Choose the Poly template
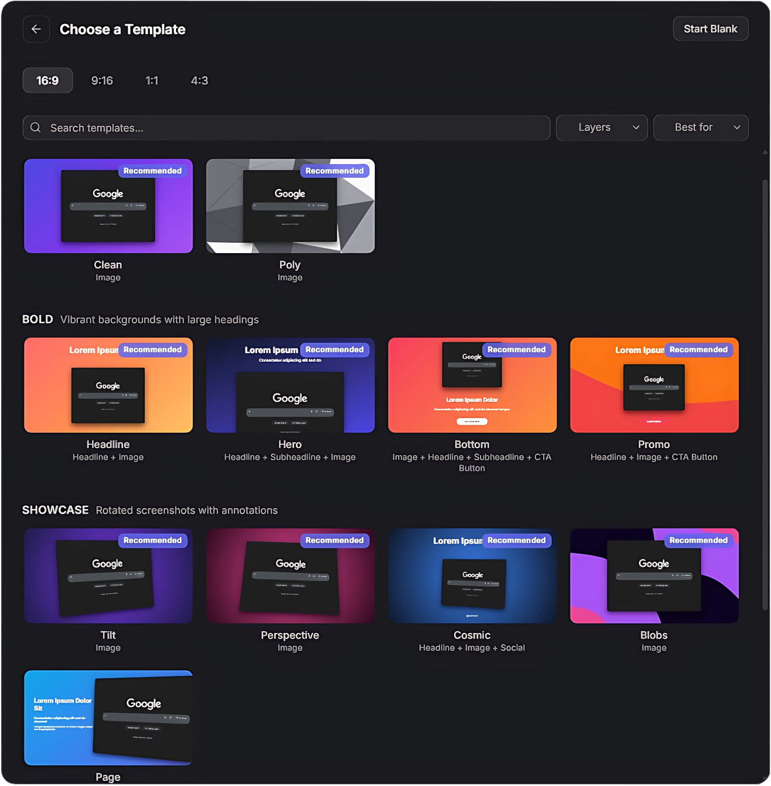The width and height of the screenshot is (771, 786). click(290, 206)
